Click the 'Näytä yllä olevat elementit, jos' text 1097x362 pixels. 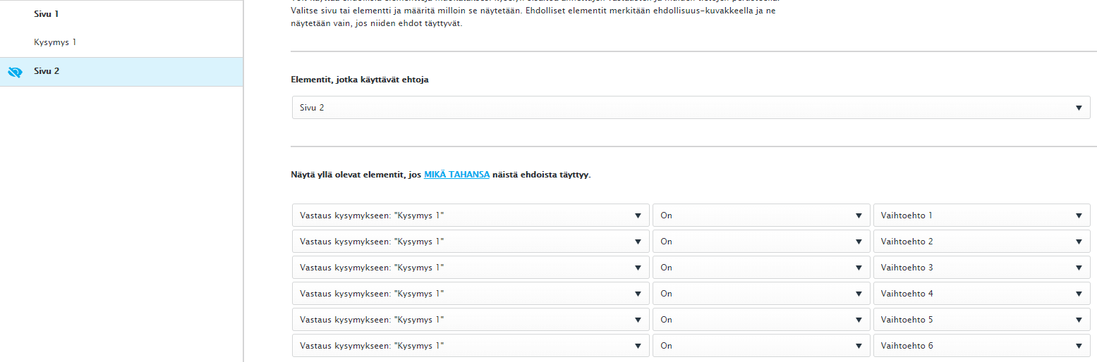pos(356,174)
